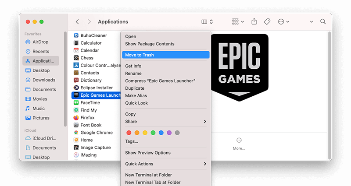Select Applications in the sidebar

coord(41,61)
